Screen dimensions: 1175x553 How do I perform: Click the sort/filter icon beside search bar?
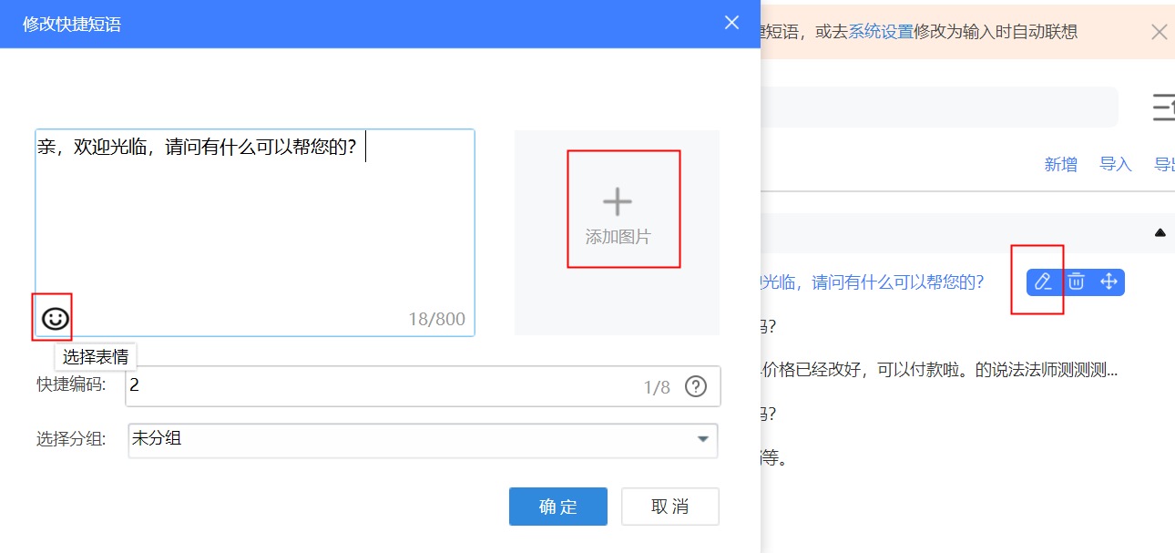pyautogui.click(x=1164, y=107)
